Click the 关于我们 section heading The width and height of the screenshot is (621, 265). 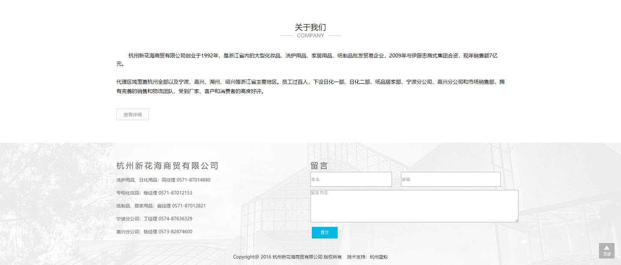pyautogui.click(x=310, y=27)
